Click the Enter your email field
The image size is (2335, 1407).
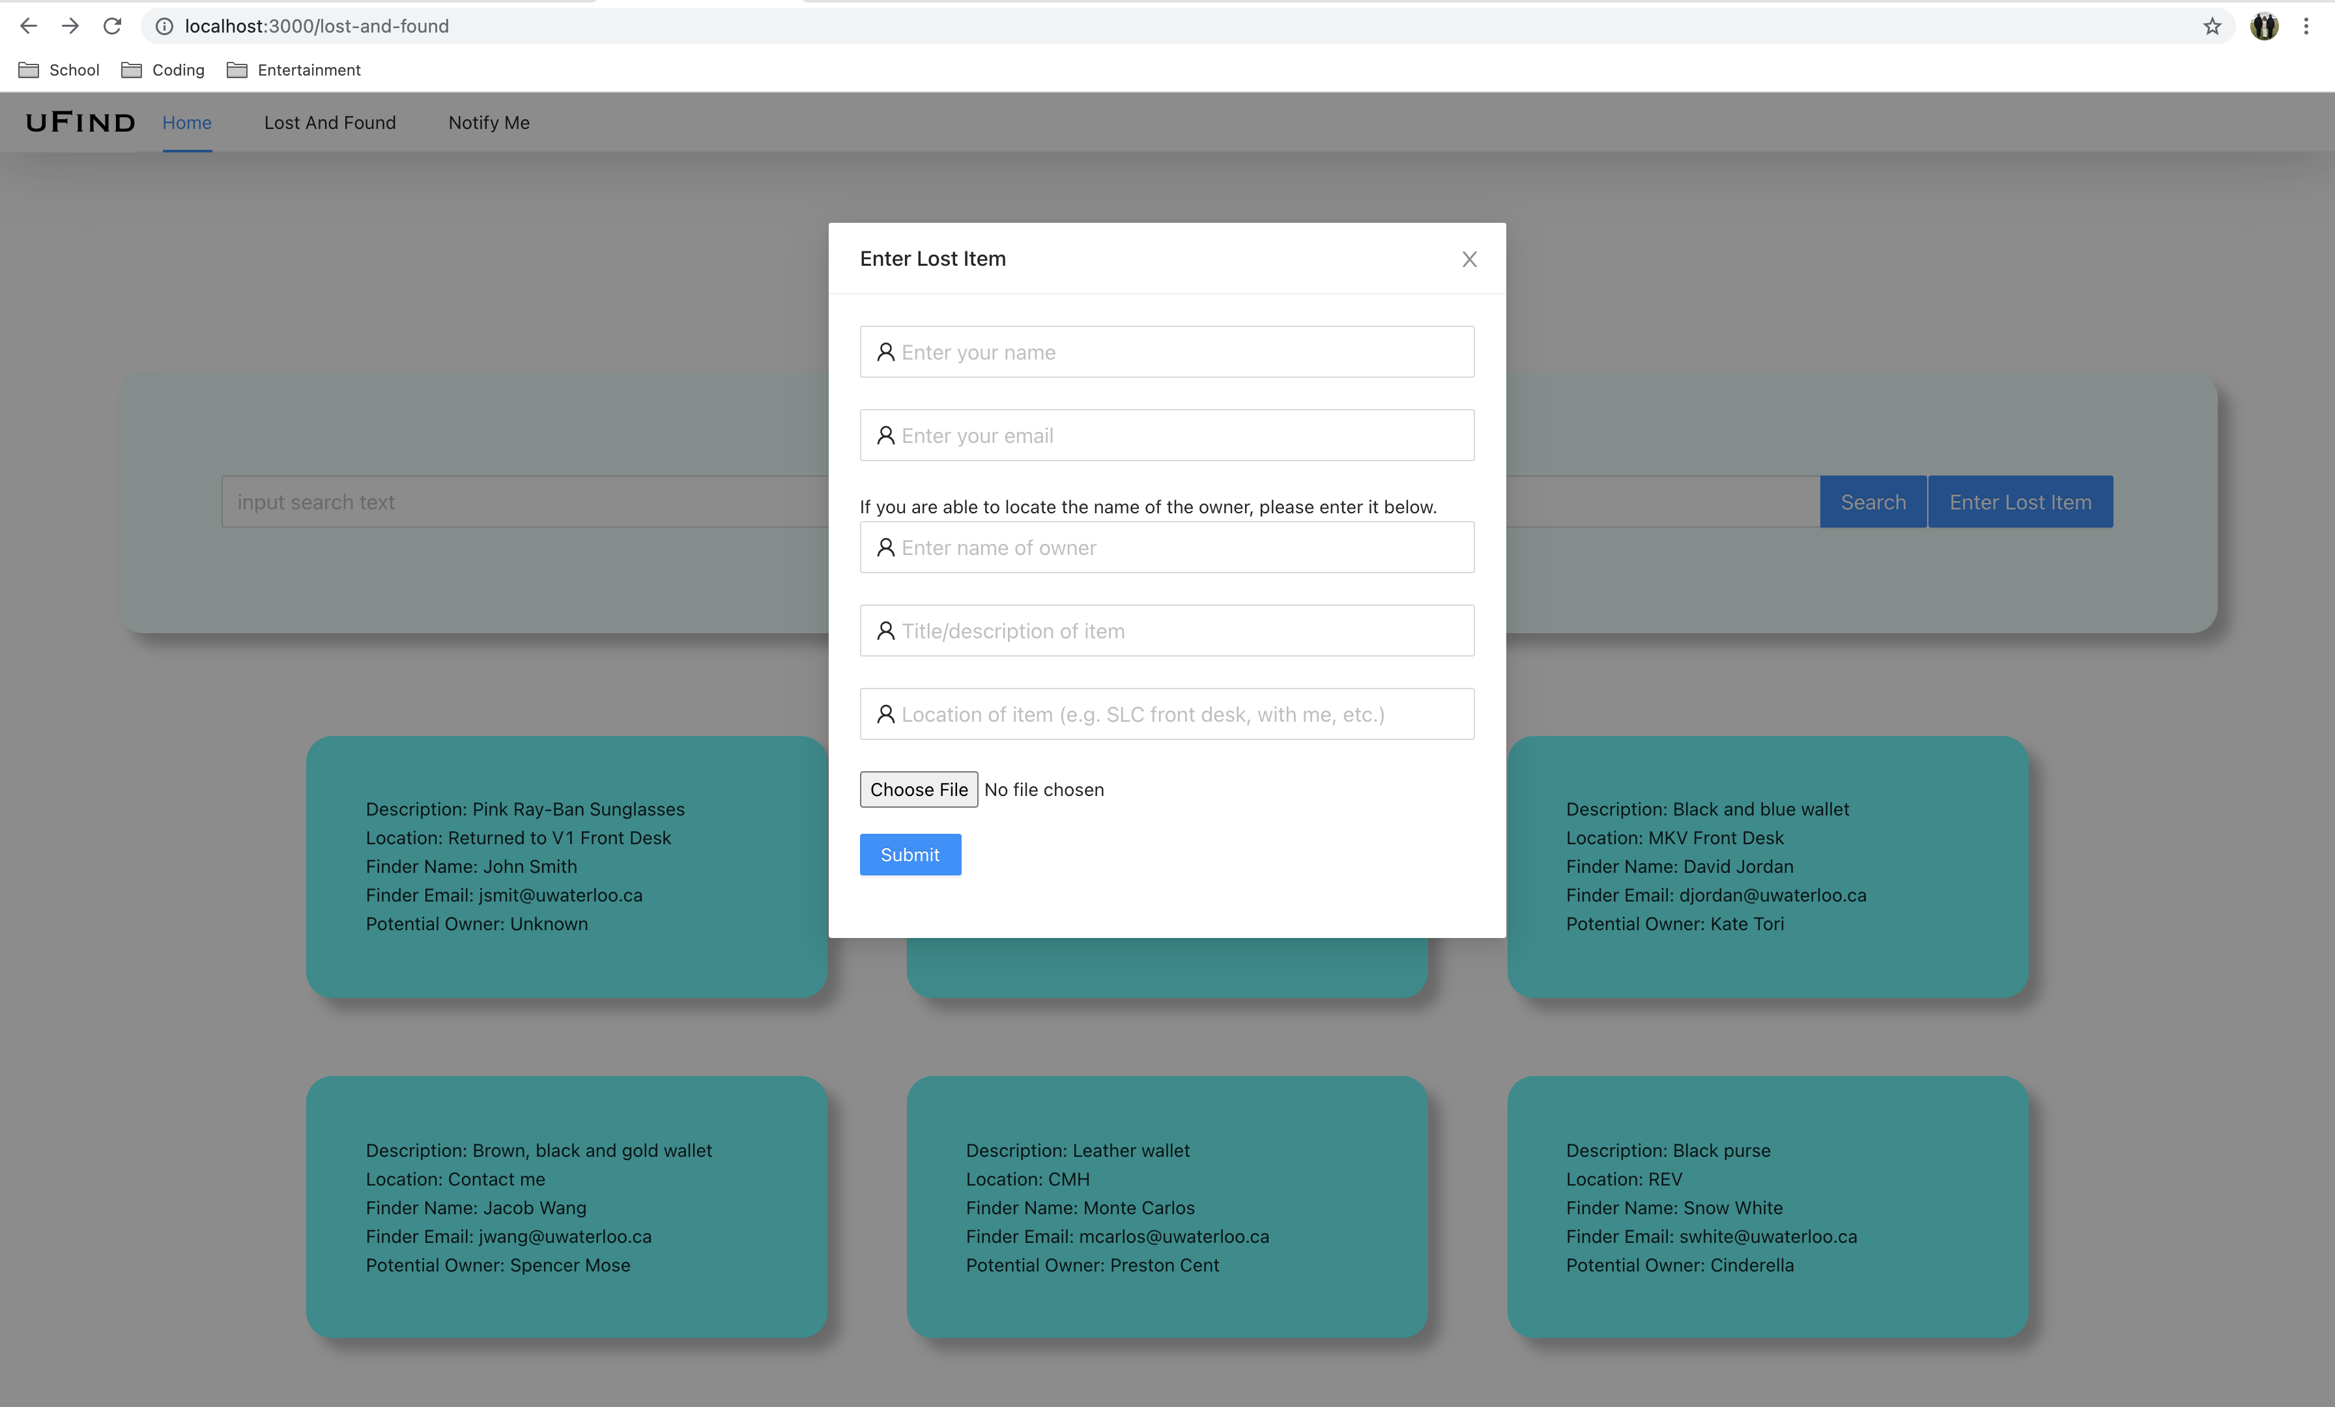coord(1167,436)
